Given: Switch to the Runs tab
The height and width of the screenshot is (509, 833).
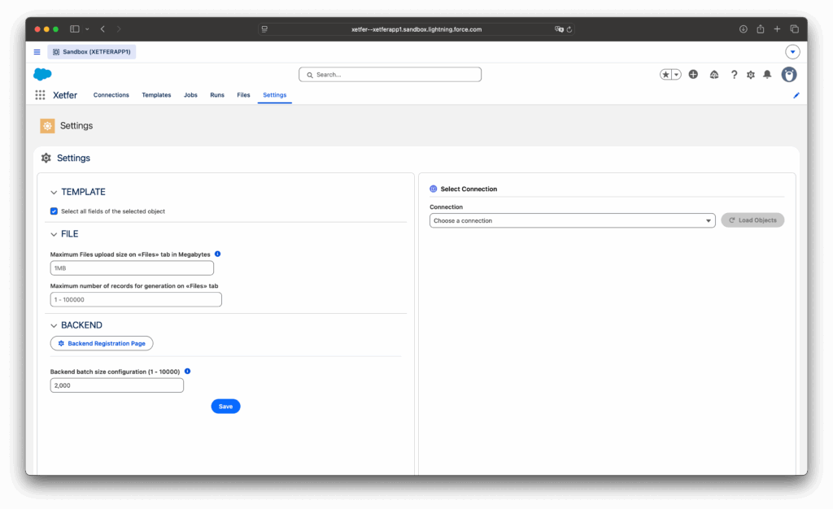Looking at the screenshot, I should pyautogui.click(x=216, y=95).
